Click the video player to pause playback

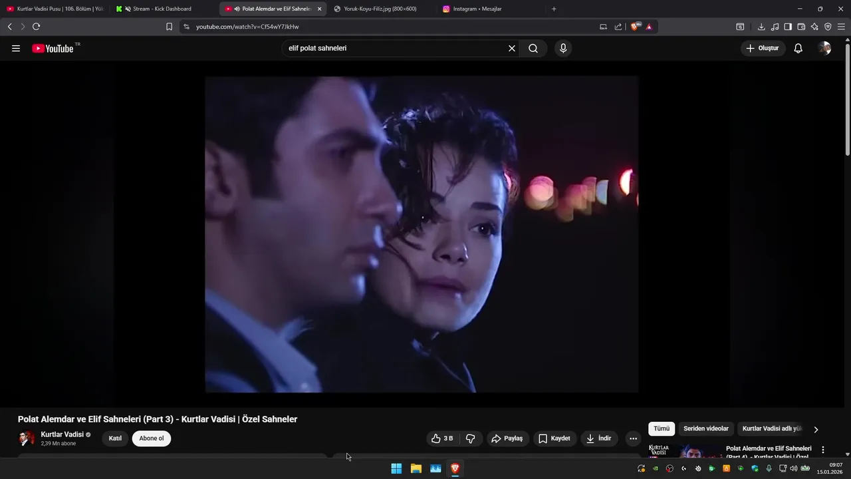click(x=422, y=234)
